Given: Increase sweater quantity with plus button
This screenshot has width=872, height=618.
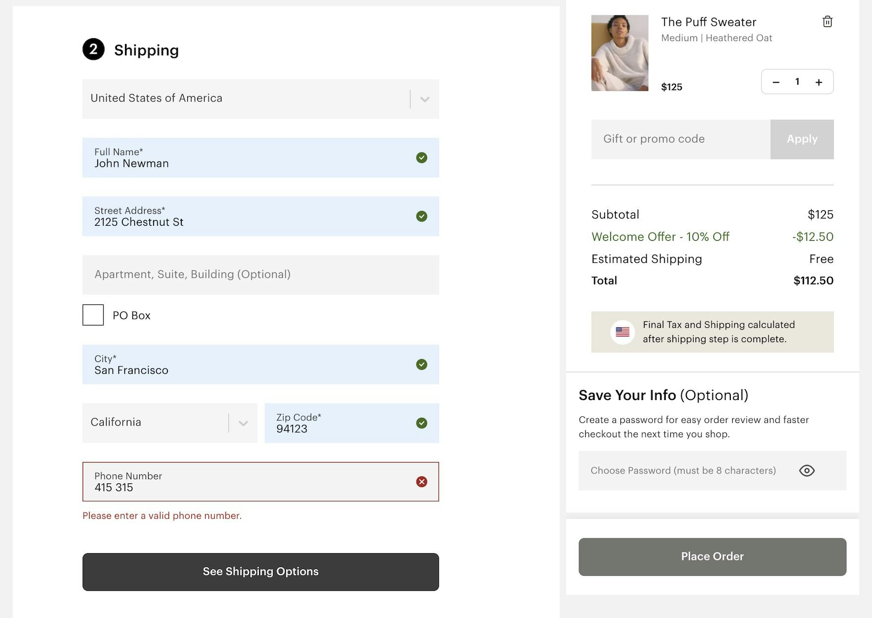Looking at the screenshot, I should (818, 82).
